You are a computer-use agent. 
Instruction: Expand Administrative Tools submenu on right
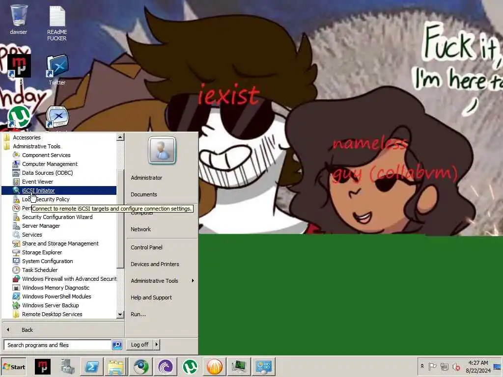click(162, 281)
